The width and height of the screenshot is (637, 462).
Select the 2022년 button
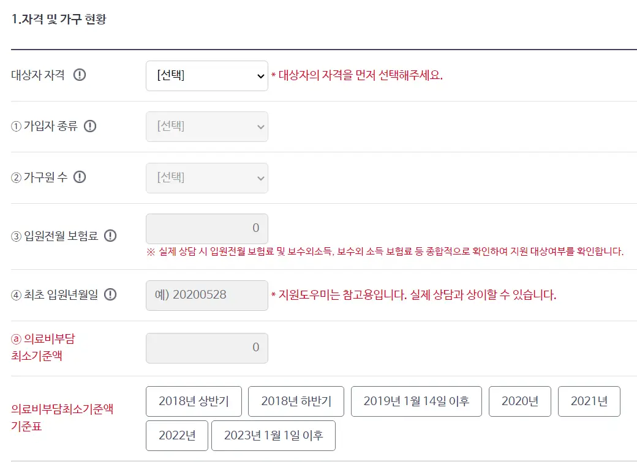coord(176,436)
